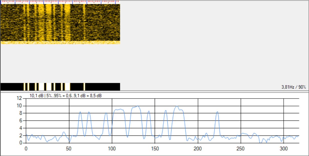This screenshot has height=156, width=309.
Task: Click the x-axis label "250"
Action: 241,148
